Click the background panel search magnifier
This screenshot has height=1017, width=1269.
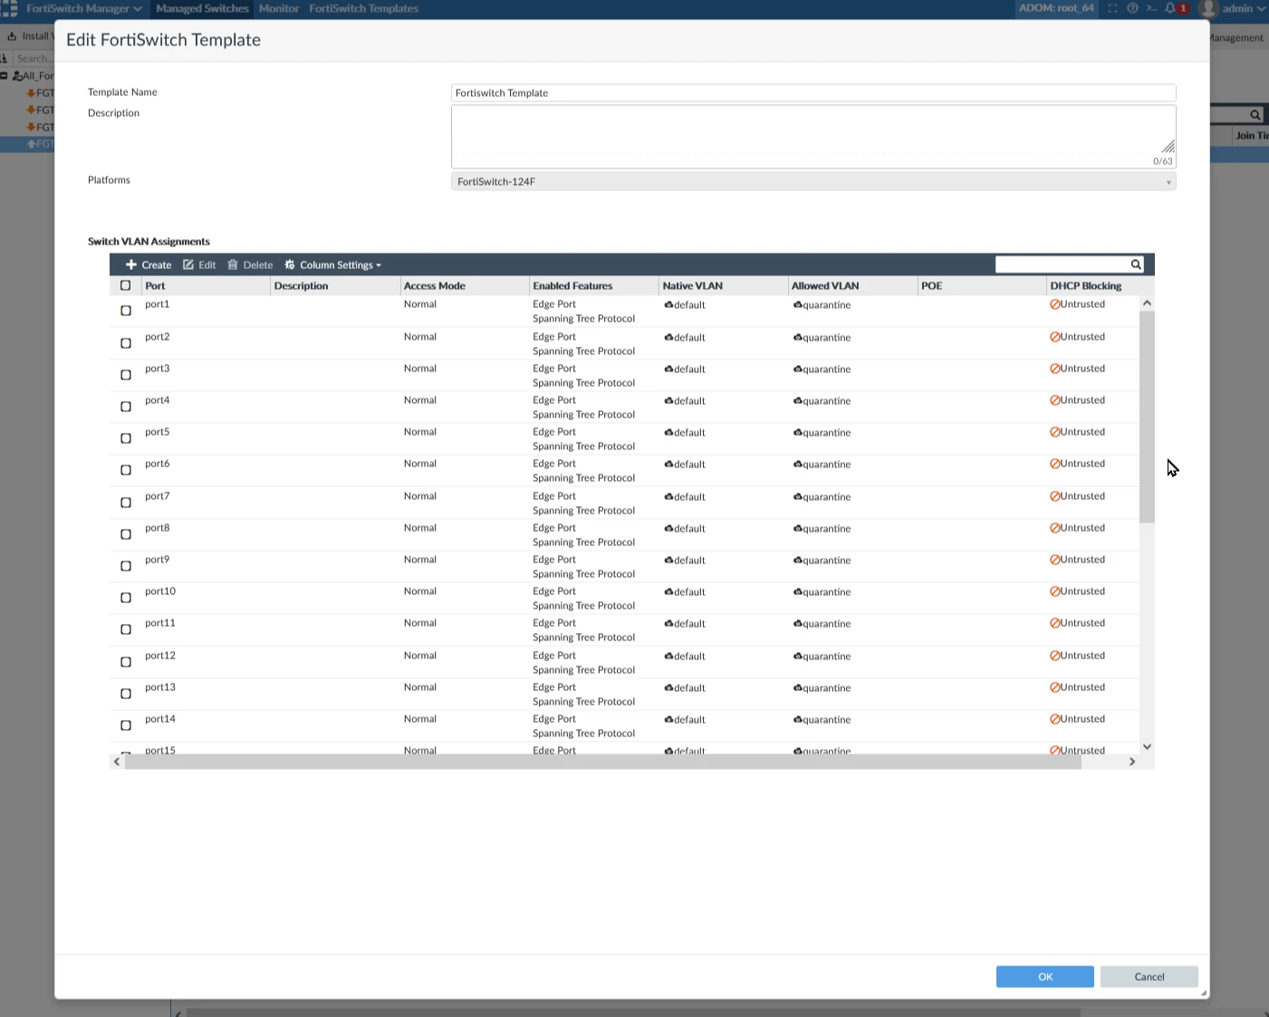click(1255, 115)
